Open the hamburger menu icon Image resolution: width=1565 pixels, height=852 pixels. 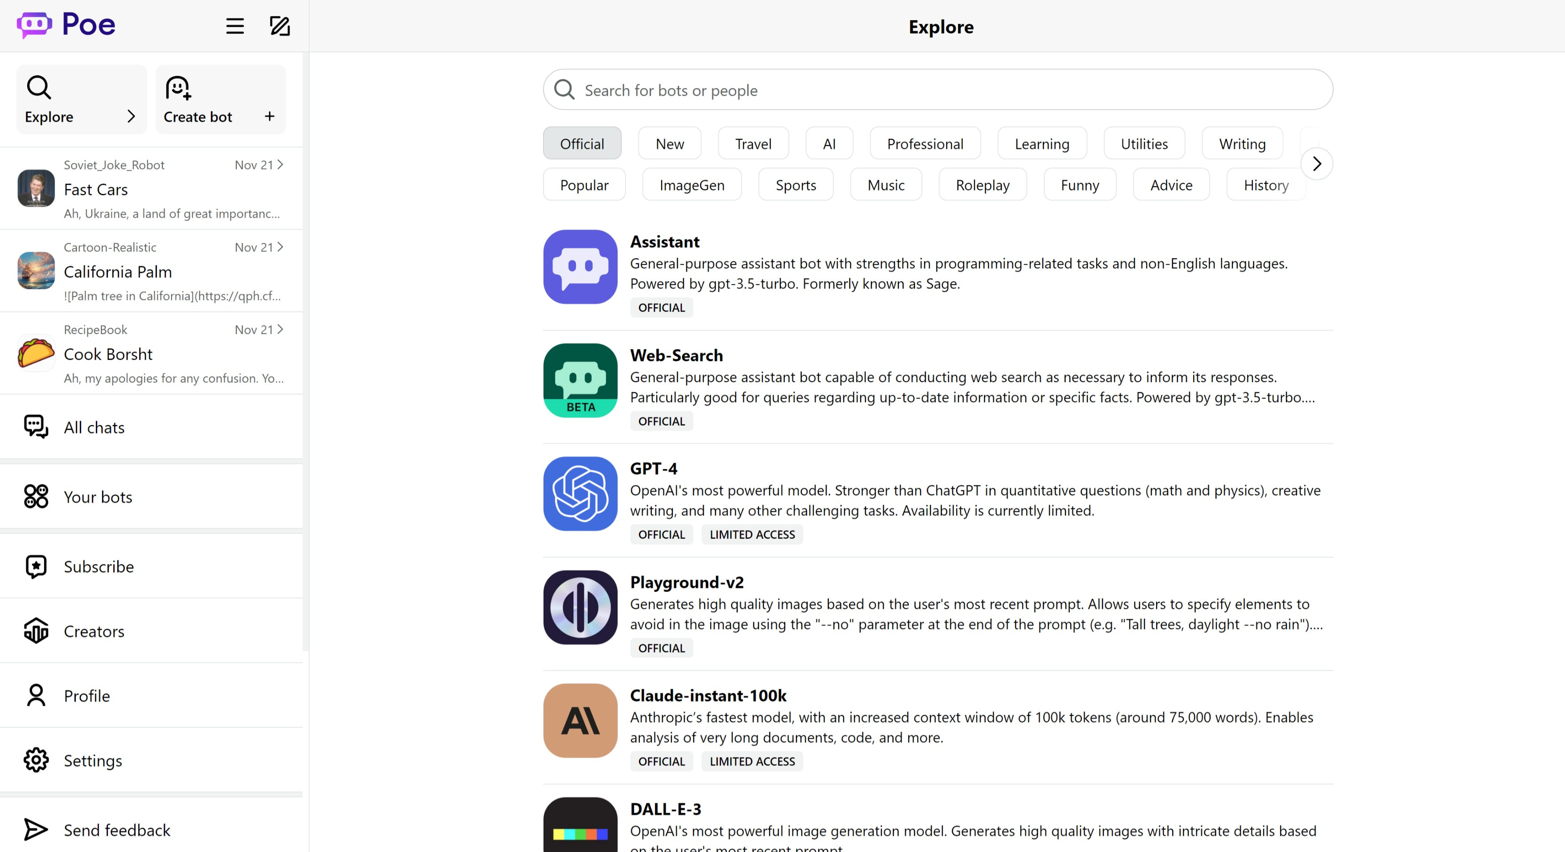point(235,26)
